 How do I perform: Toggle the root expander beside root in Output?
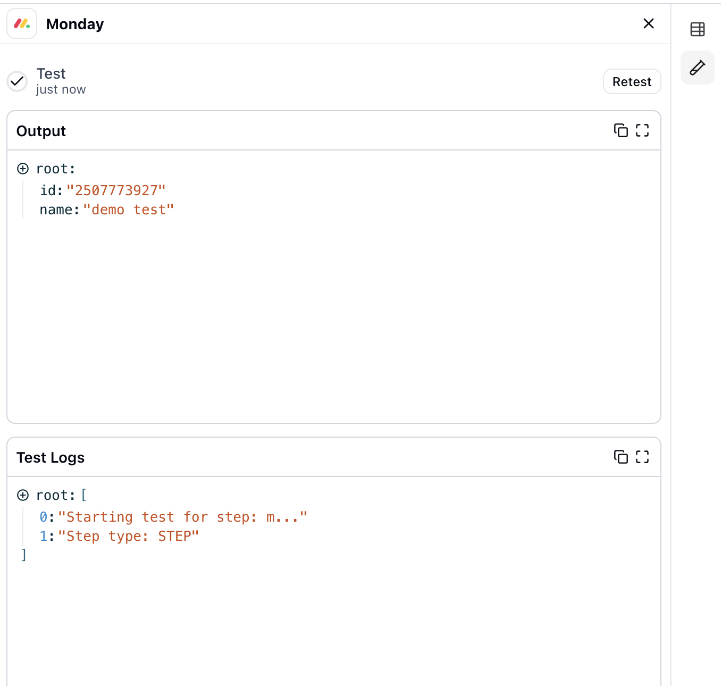pos(23,168)
